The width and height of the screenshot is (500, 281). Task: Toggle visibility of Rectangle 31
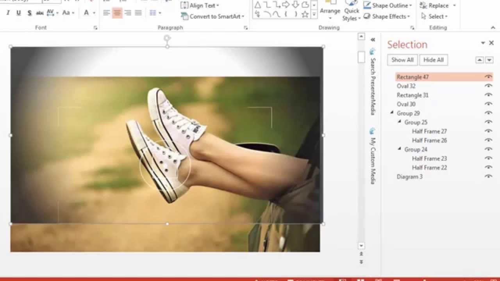(x=488, y=95)
